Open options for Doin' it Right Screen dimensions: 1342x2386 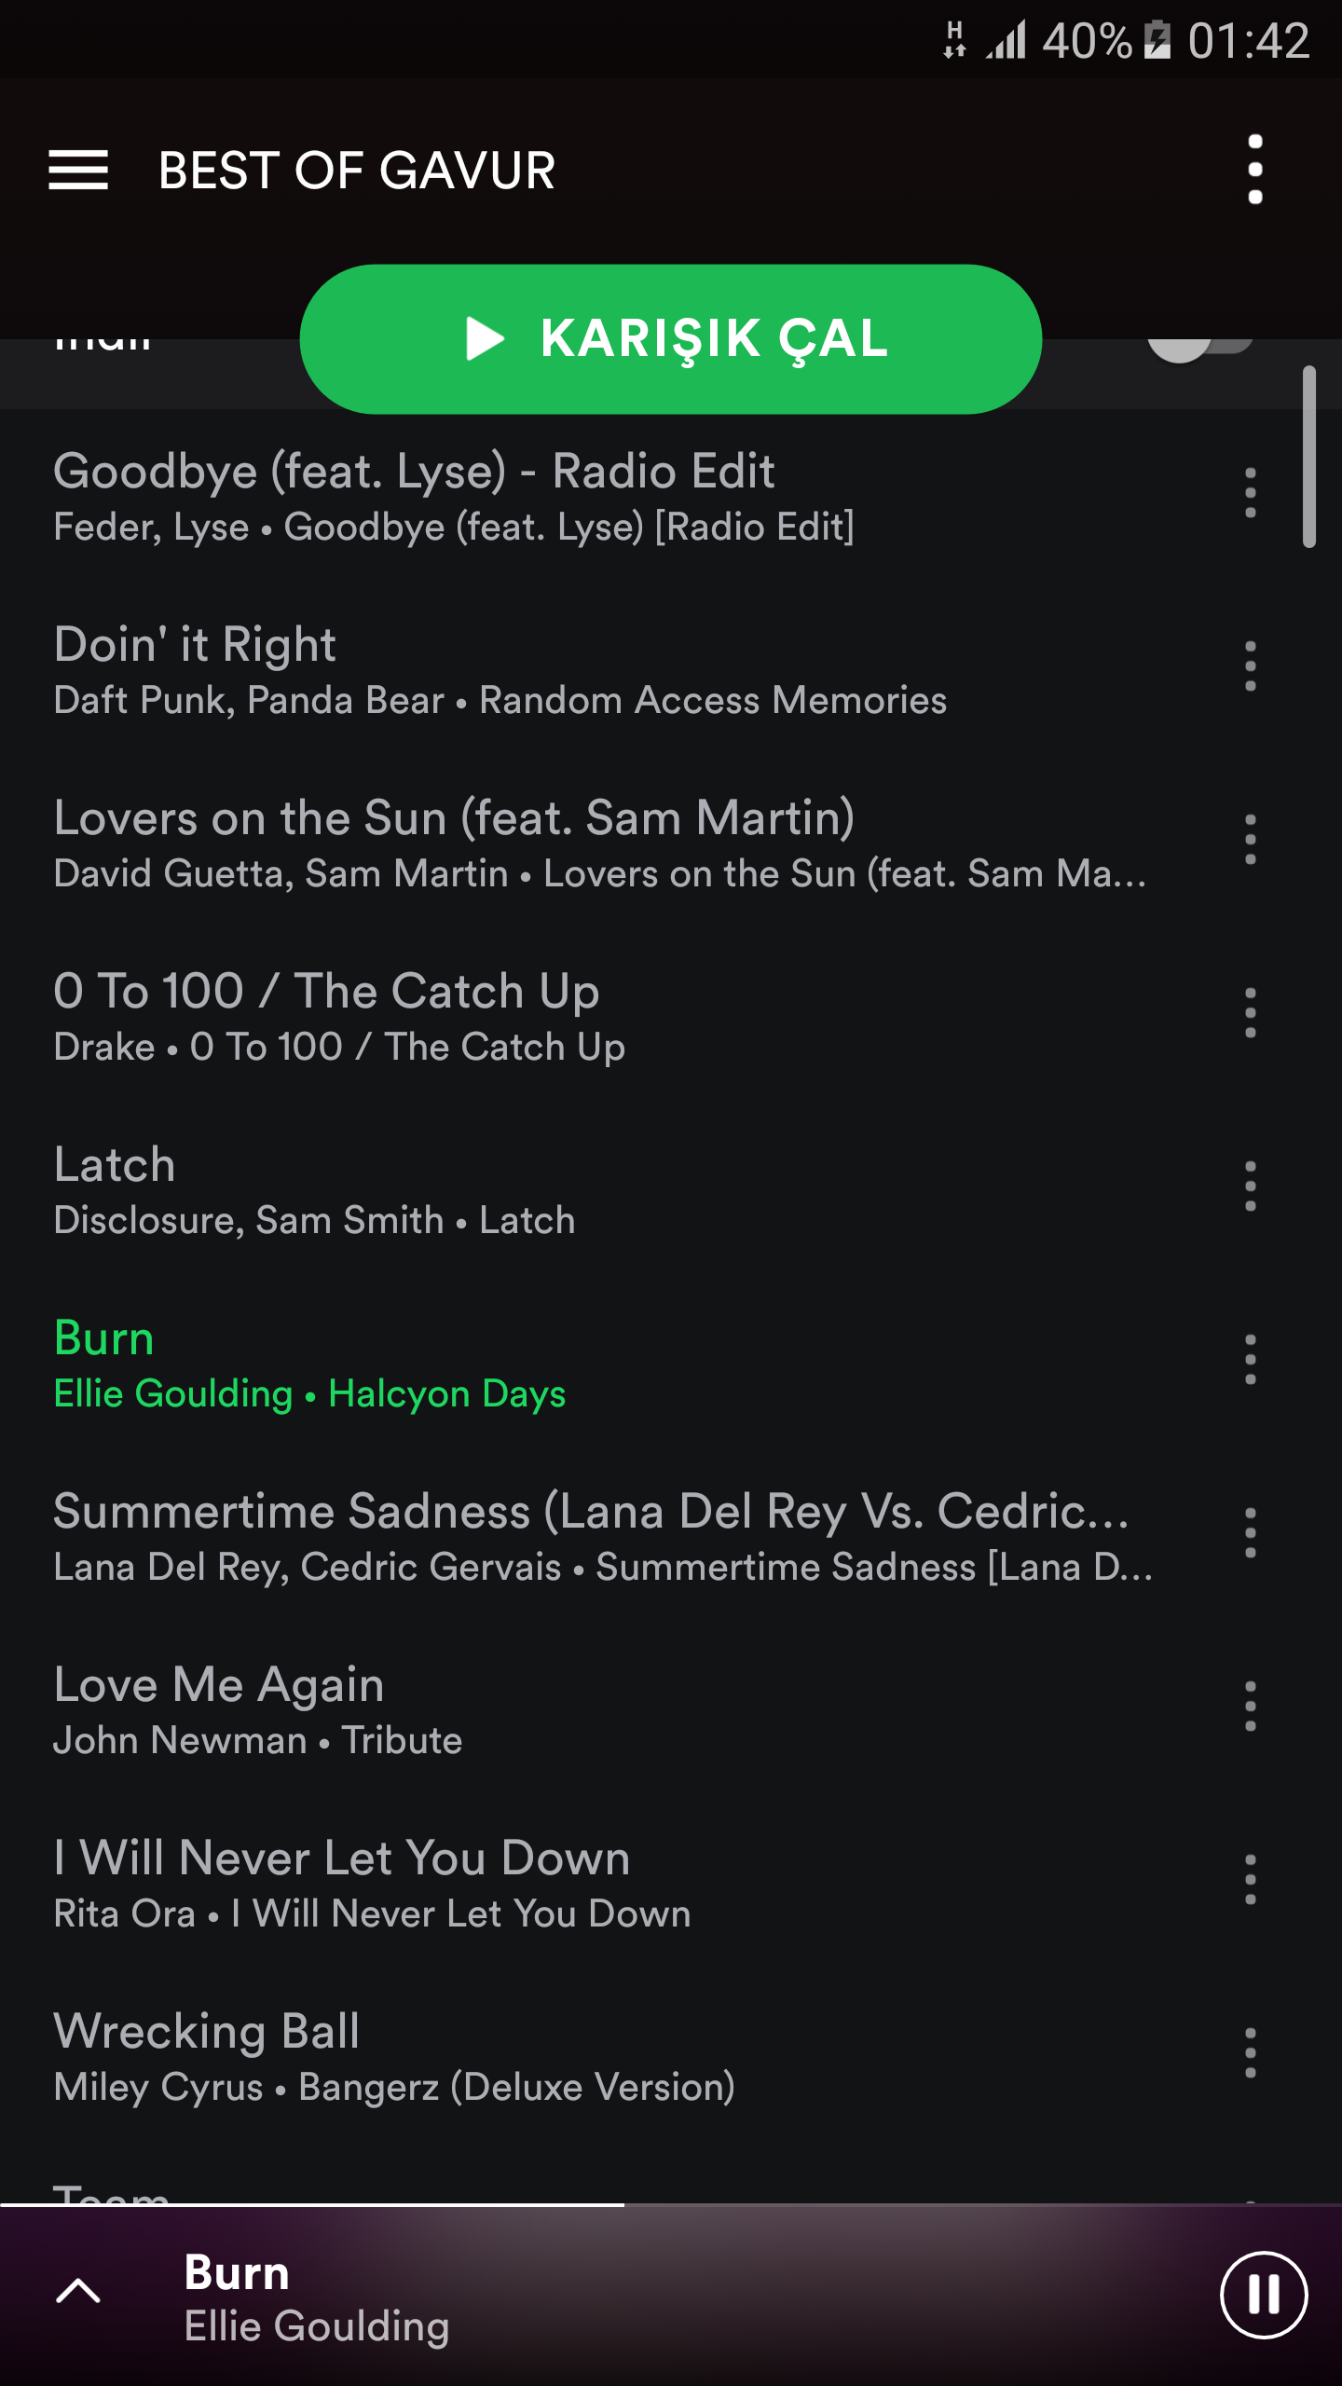(1251, 666)
